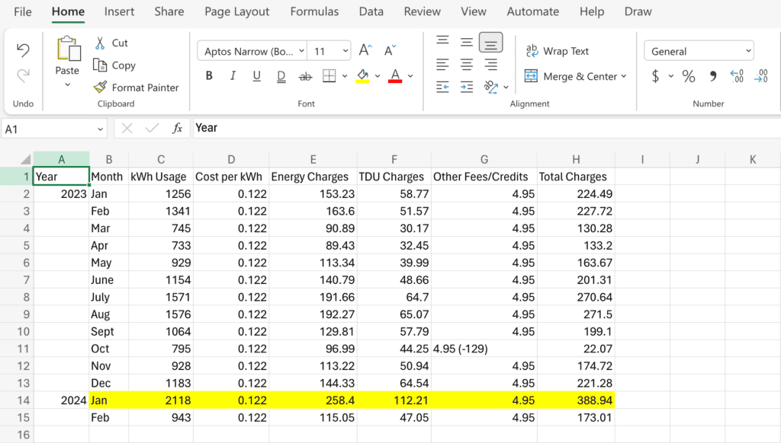Screen dimensions: 781x443
Task: Click the Undo arrow icon
Action: tap(23, 48)
